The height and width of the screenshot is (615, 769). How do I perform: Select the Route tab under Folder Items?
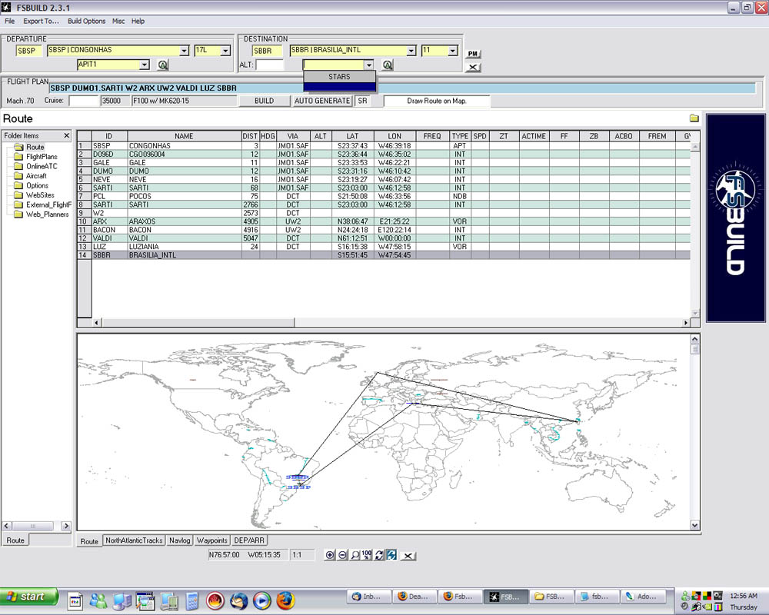[x=15, y=540]
